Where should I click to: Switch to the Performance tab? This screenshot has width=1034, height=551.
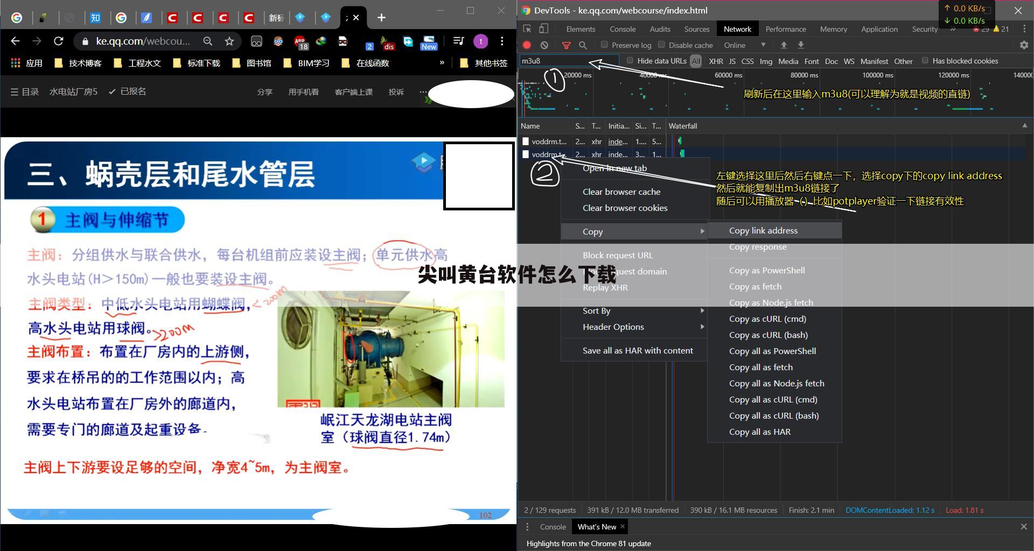pos(785,29)
